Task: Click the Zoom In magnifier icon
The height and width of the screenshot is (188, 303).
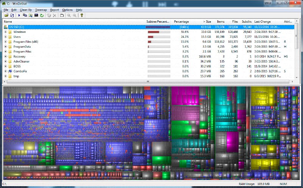Action: click(69, 15)
